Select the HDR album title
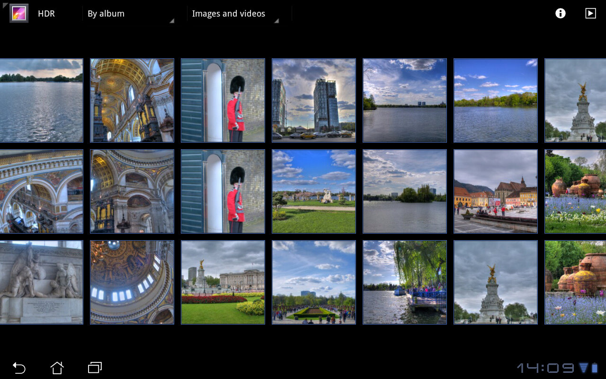This screenshot has height=379, width=606. tap(46, 14)
